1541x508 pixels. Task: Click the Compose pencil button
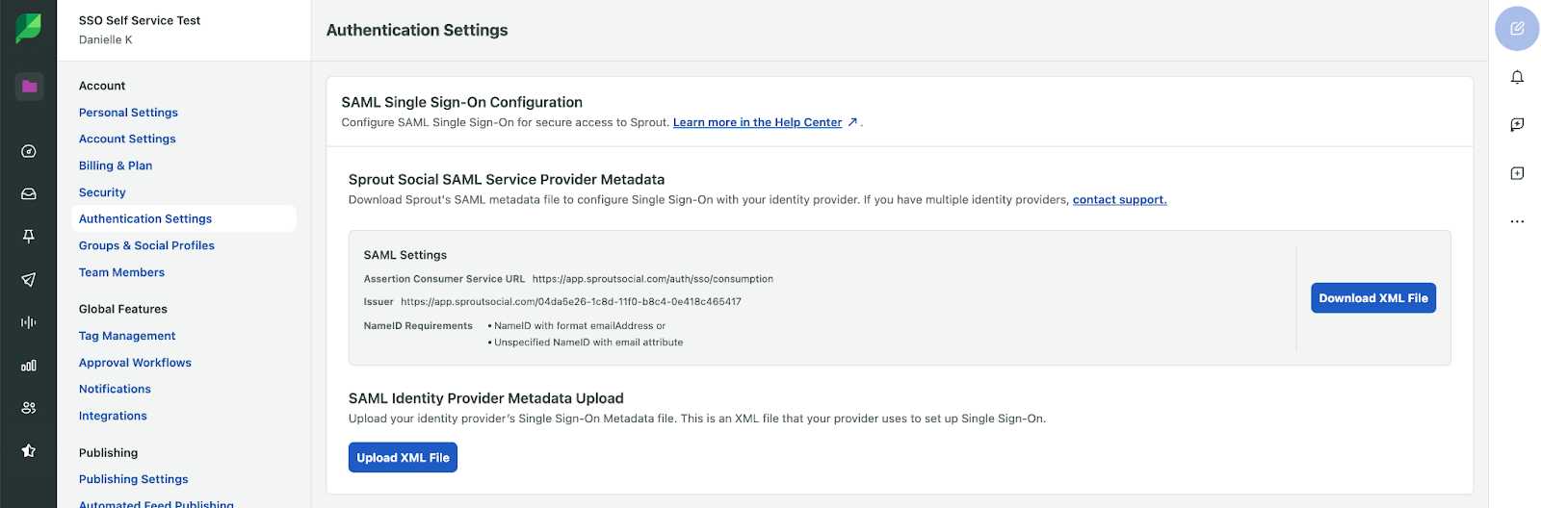(x=1517, y=28)
